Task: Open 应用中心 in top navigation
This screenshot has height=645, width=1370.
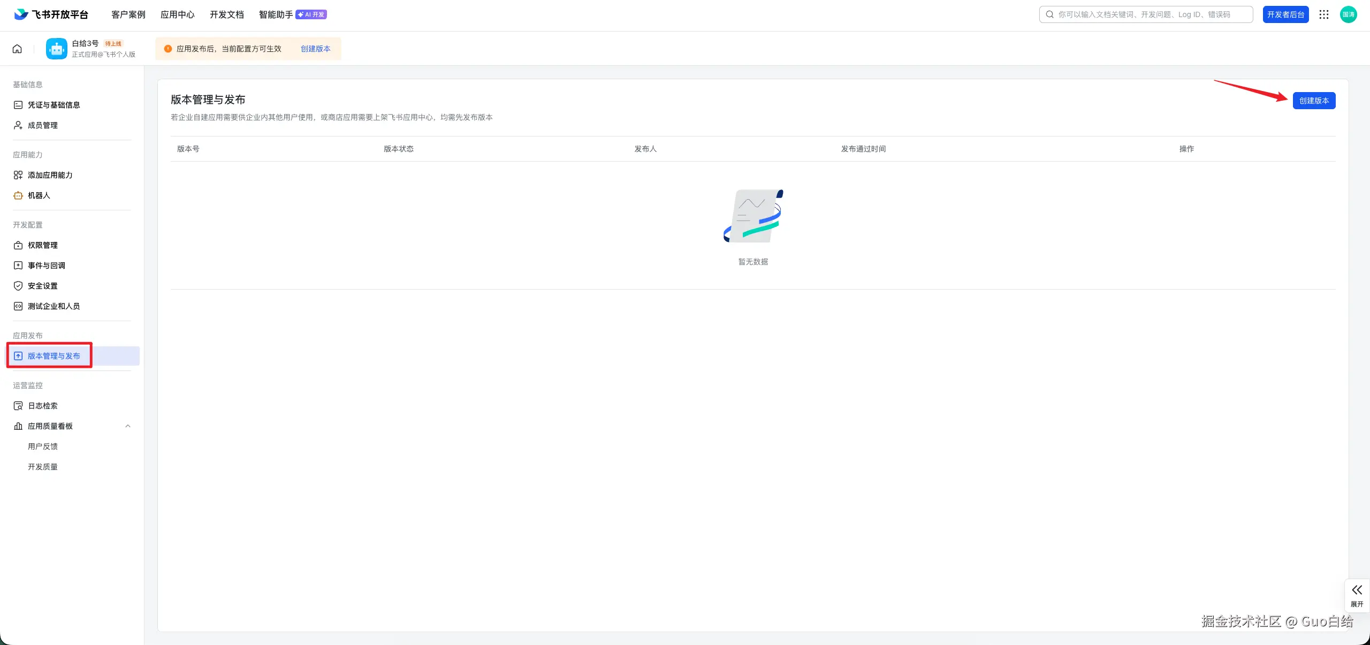Action: [x=177, y=14]
